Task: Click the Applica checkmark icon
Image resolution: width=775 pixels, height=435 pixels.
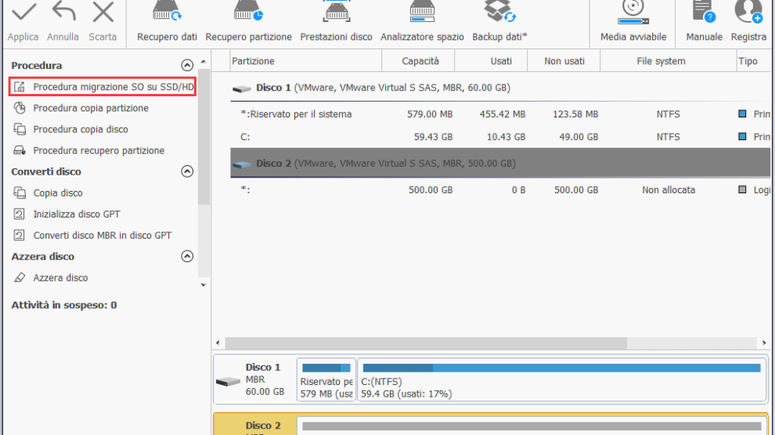Action: (23, 13)
